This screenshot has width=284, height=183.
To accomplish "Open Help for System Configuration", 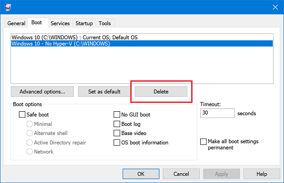I will 262,174.
